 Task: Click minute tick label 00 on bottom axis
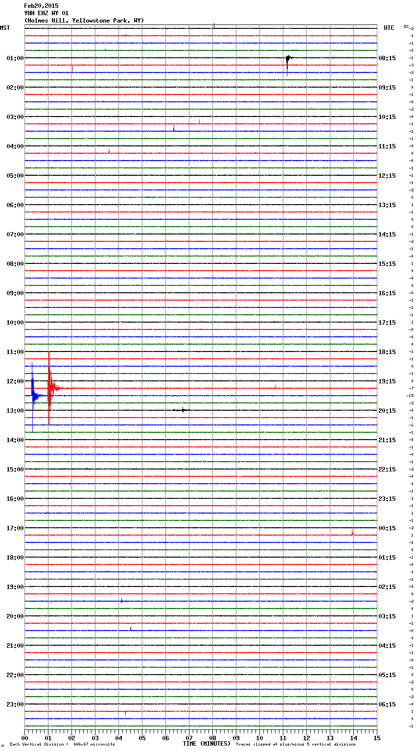coord(24,738)
